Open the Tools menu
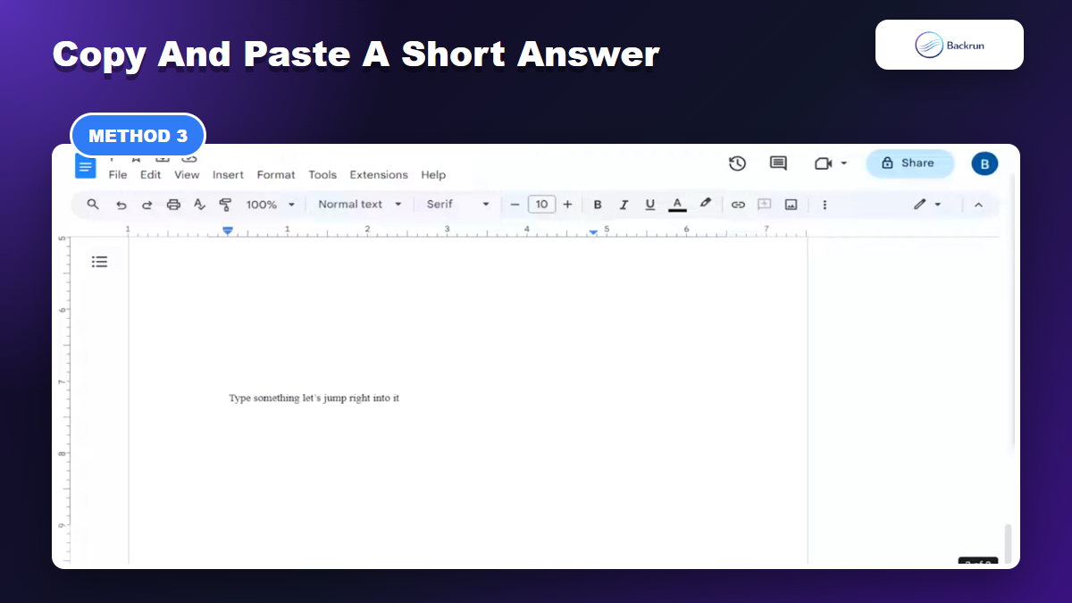Image resolution: width=1072 pixels, height=603 pixels. 322,175
